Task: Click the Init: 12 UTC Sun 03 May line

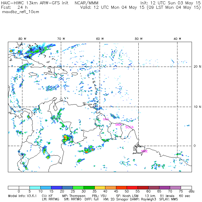Action: click(x=170, y=3)
